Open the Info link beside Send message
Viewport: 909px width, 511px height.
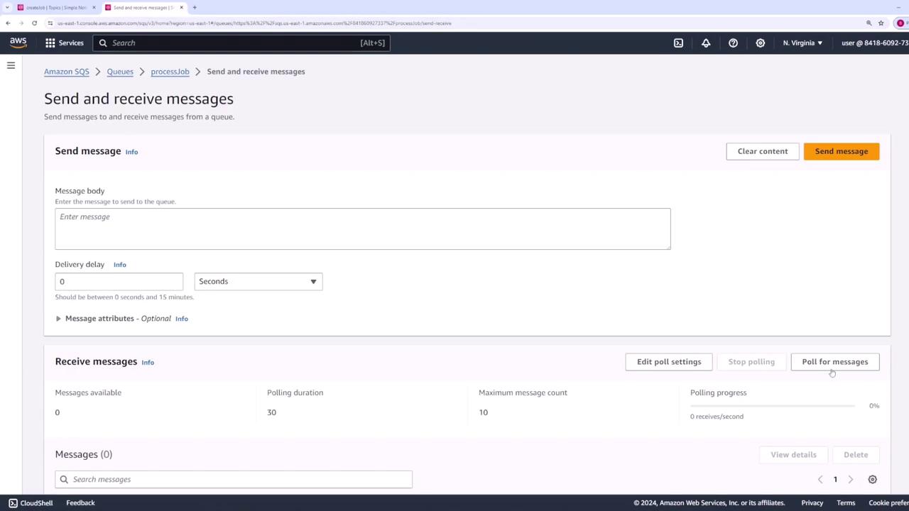point(131,152)
